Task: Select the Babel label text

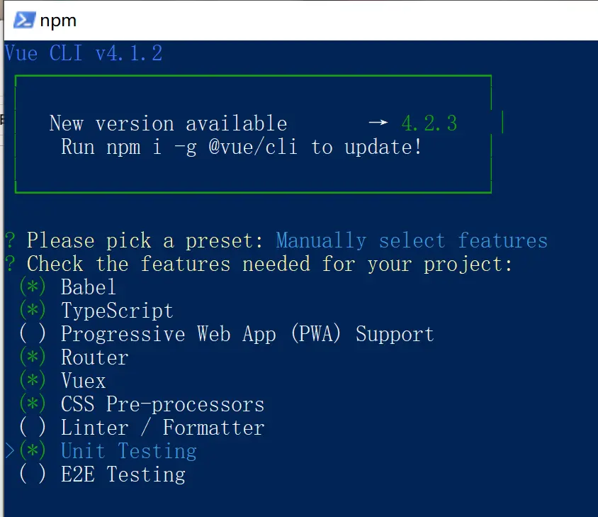Action: [x=88, y=287]
